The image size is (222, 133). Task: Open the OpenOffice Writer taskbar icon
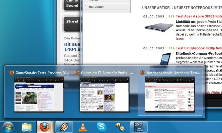[139, 127]
